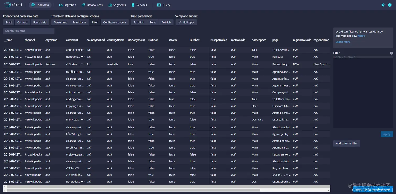Apply the filter

coord(387,134)
